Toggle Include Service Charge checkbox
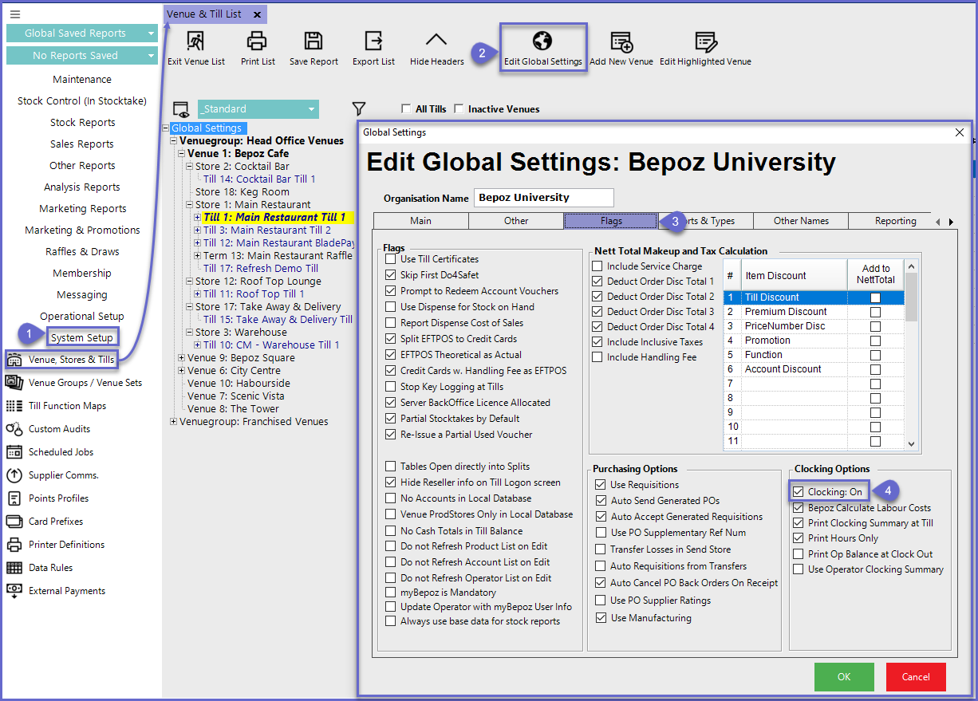 coord(597,266)
